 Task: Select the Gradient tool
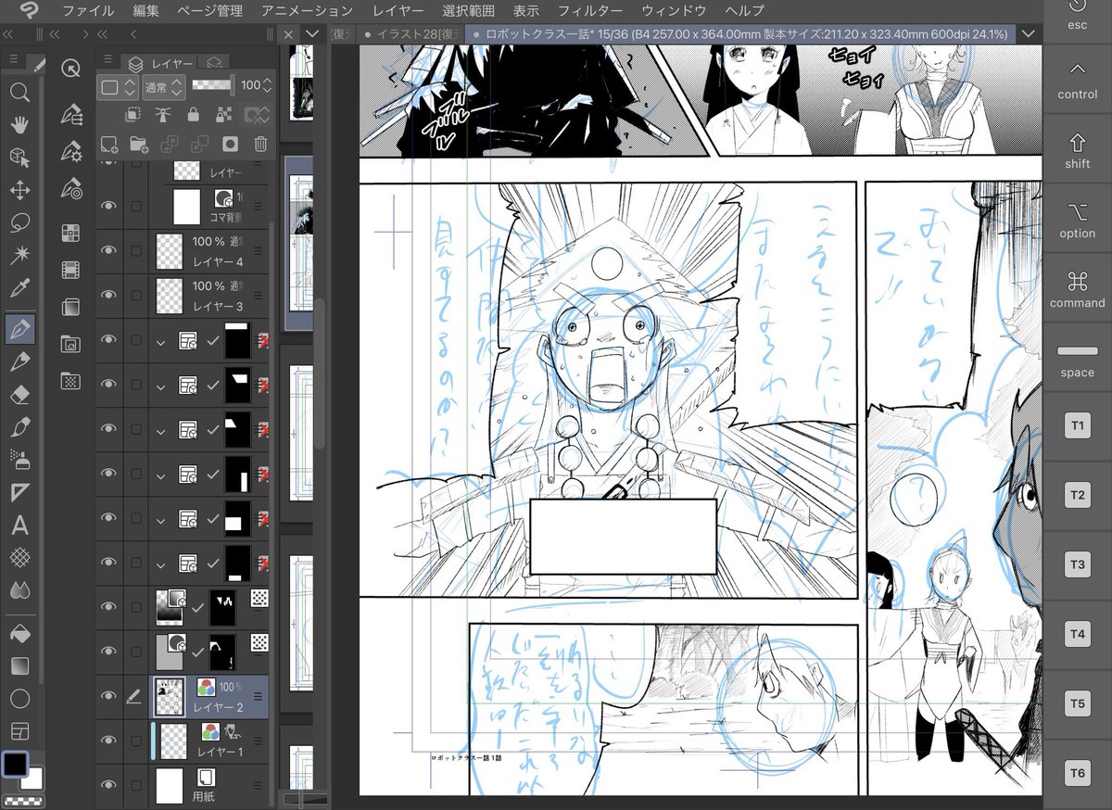coord(19,665)
